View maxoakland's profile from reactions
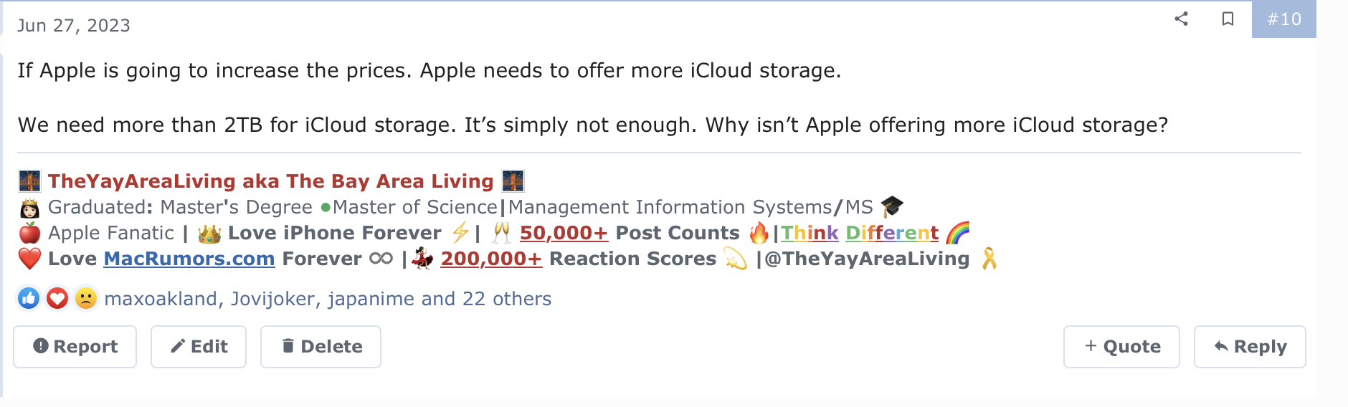The height and width of the screenshot is (407, 1348). pos(161,299)
